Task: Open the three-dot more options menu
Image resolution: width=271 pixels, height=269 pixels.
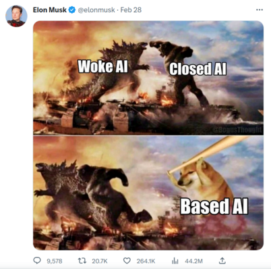Action: coord(260,10)
